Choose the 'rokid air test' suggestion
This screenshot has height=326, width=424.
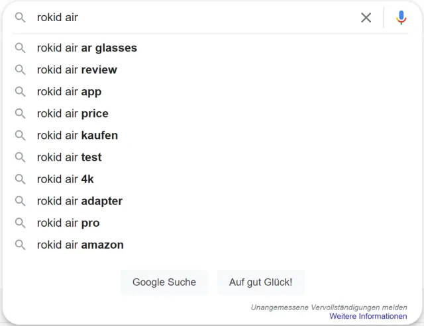70,157
